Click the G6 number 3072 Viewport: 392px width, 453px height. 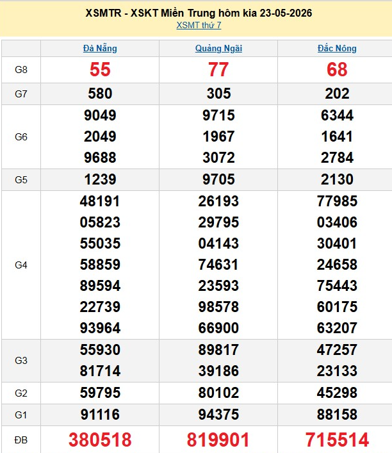pyautogui.click(x=218, y=158)
